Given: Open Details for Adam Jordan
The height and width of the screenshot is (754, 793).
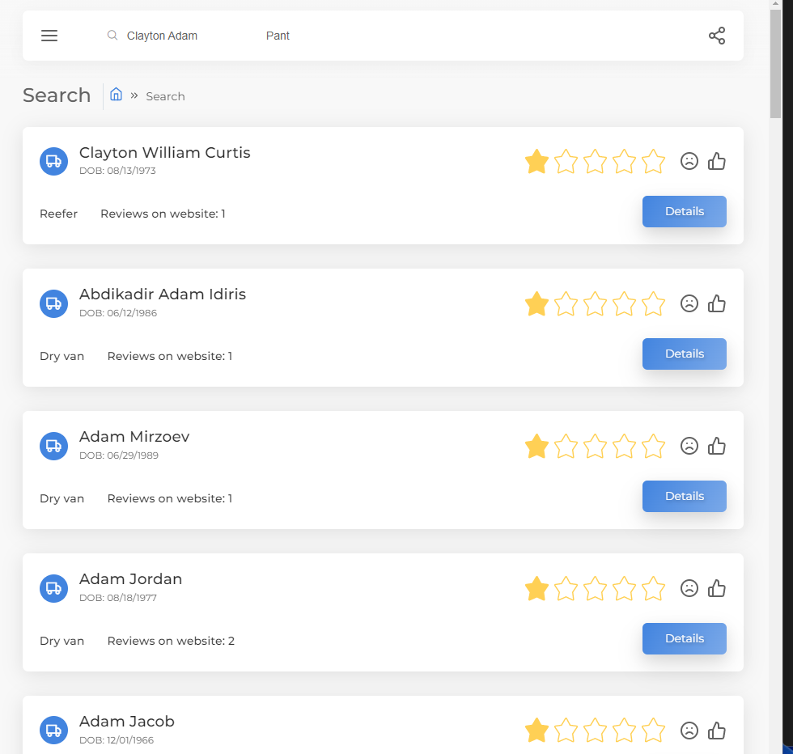Looking at the screenshot, I should (685, 638).
